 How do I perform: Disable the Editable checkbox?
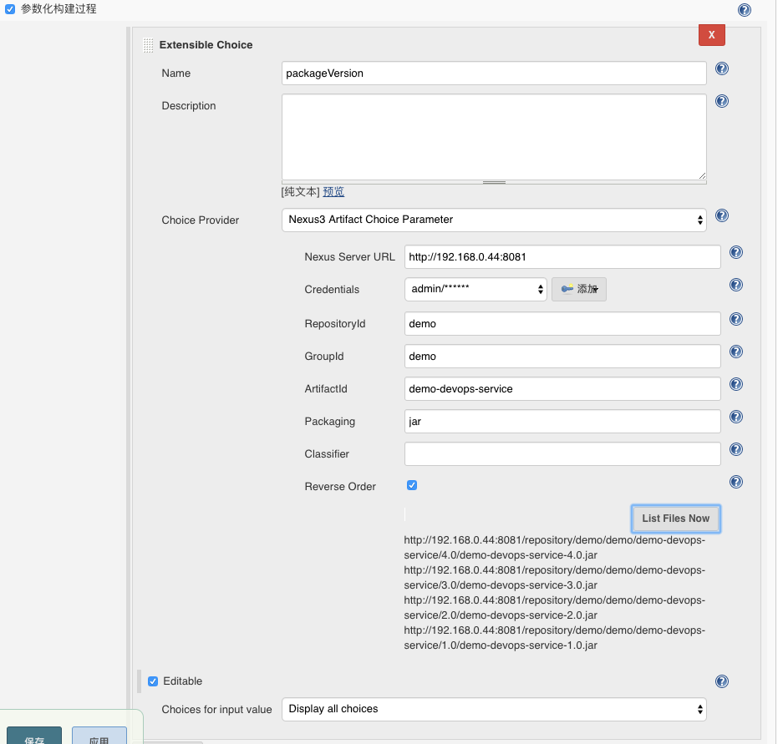click(x=153, y=681)
